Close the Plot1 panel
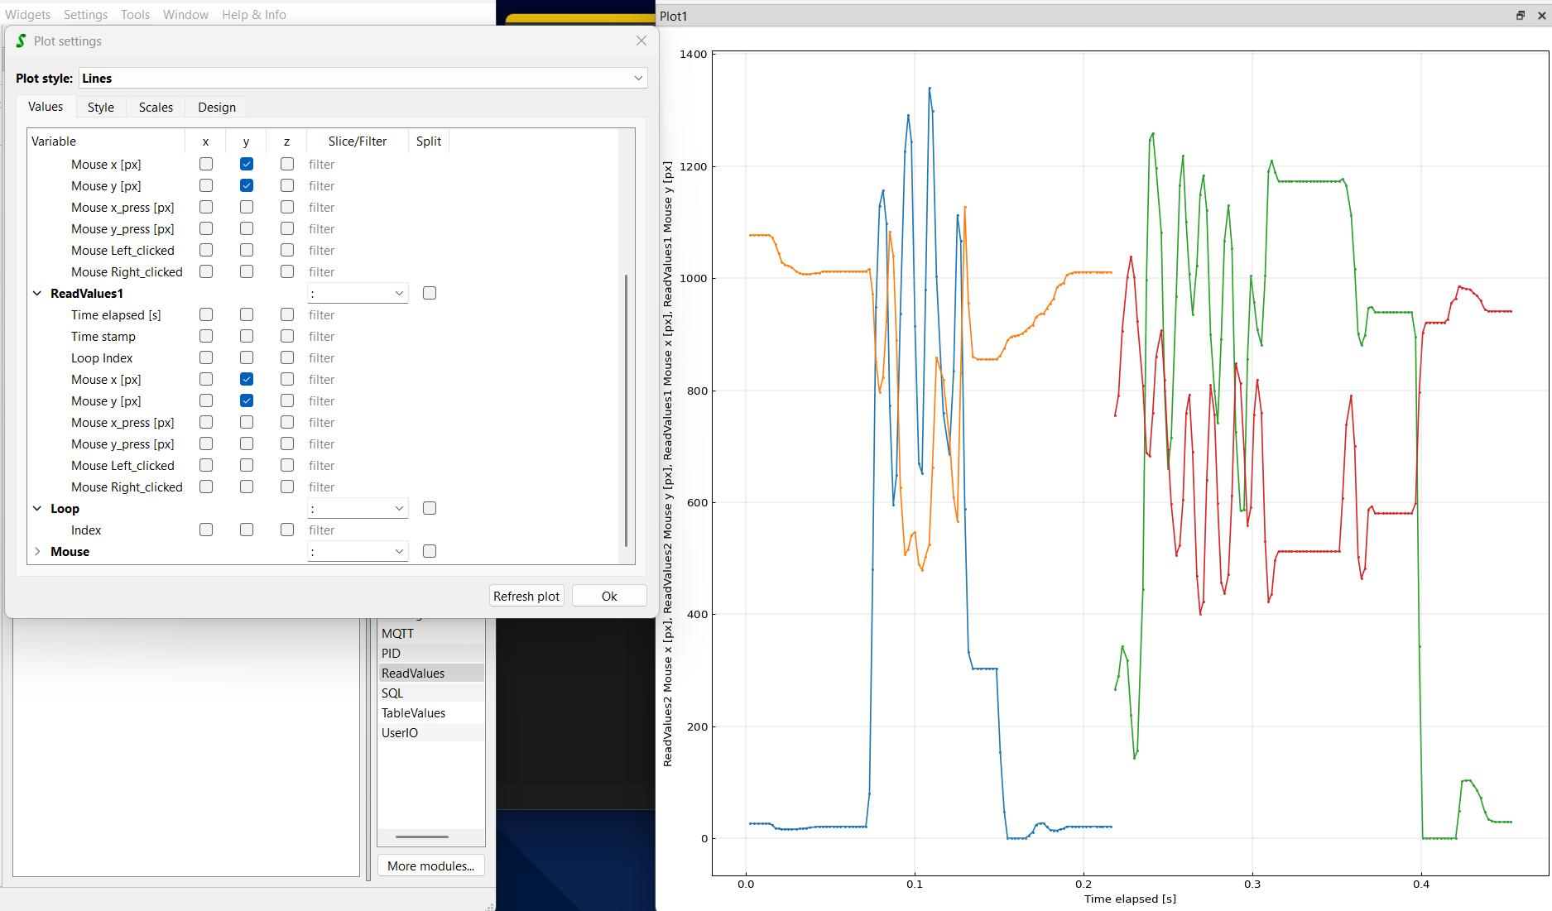The image size is (1552, 911). click(x=1541, y=16)
